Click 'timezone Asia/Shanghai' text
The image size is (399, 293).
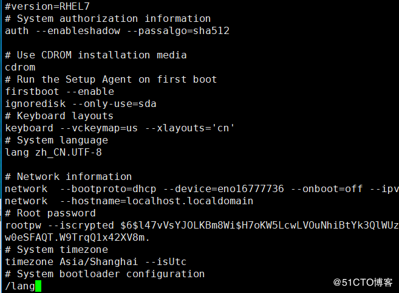coord(72,261)
